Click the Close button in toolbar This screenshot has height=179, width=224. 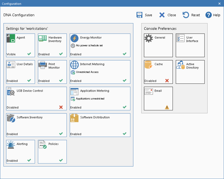point(167,15)
